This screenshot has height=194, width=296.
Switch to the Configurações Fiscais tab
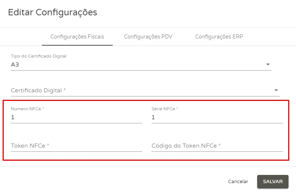point(77,37)
